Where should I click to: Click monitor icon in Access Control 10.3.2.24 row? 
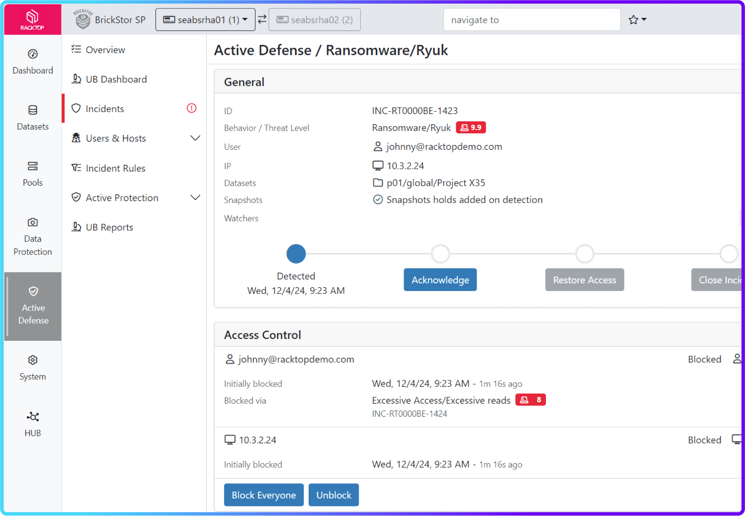pyautogui.click(x=230, y=440)
